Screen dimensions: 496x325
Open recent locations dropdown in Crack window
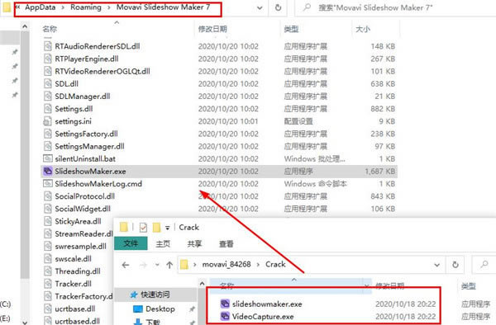coord(157,265)
